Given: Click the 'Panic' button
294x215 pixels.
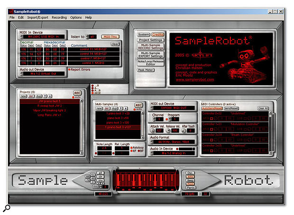Looking at the screenshot, I should (x=191, y=188).
